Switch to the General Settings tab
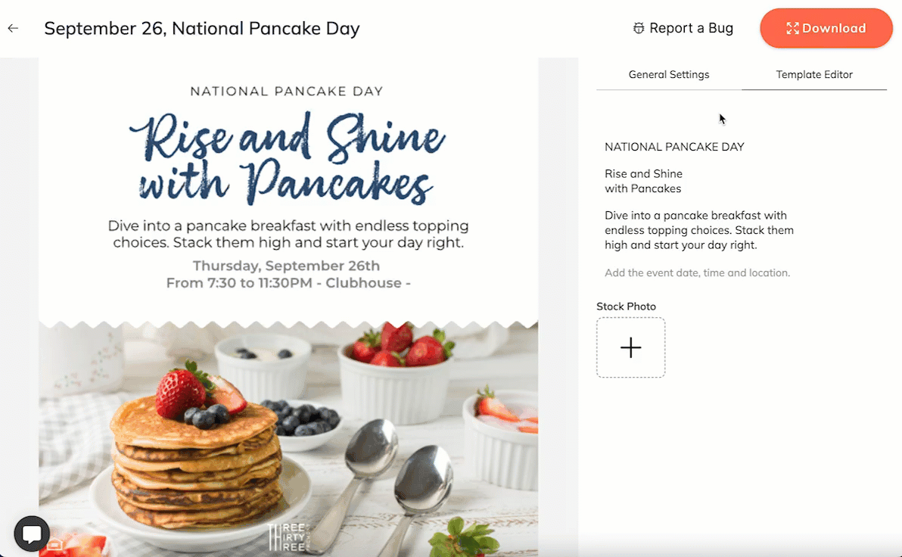Image resolution: width=902 pixels, height=557 pixels. click(x=668, y=74)
